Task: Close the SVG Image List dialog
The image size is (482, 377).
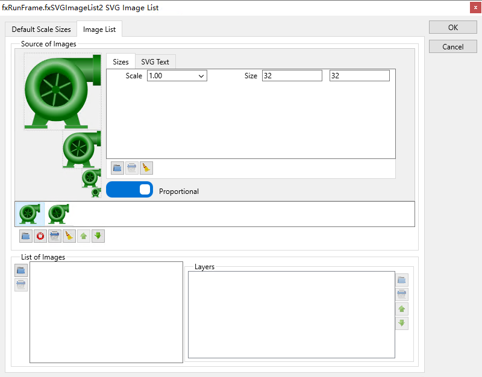Action: coord(475,8)
